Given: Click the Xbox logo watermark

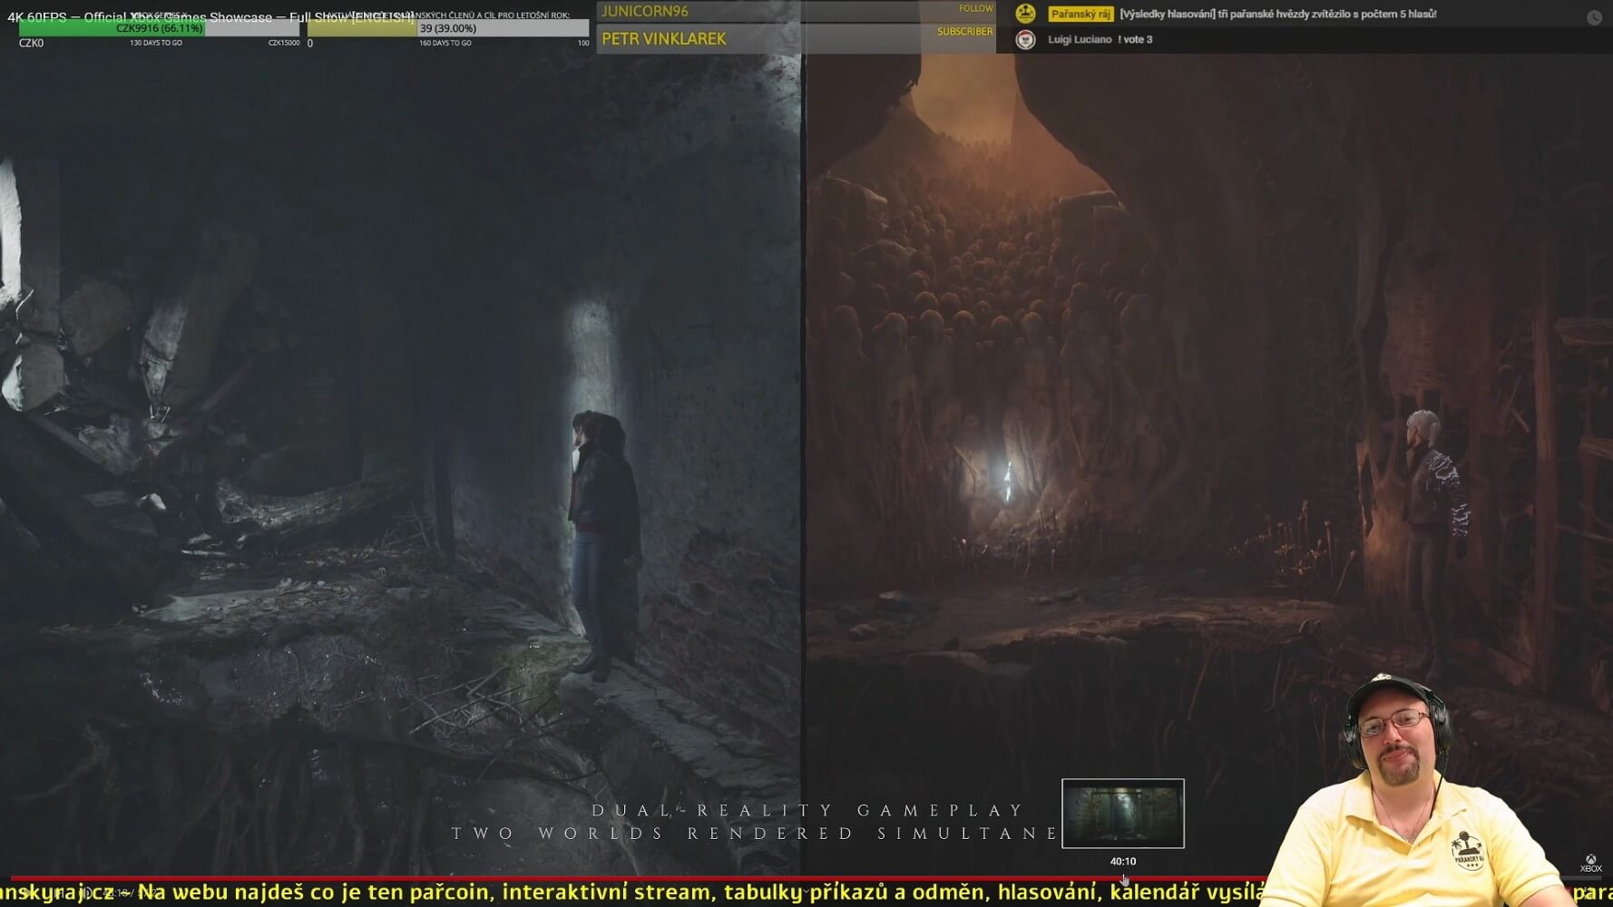Looking at the screenshot, I should click(1590, 863).
